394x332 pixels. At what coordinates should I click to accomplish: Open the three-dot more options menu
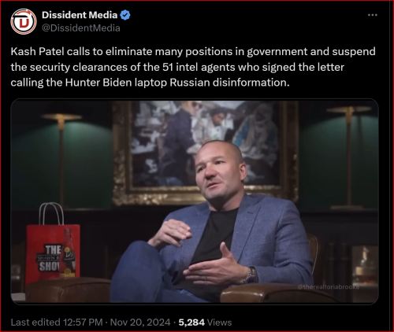click(373, 15)
